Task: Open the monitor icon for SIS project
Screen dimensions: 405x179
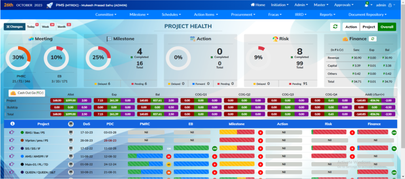Action: (71, 148)
